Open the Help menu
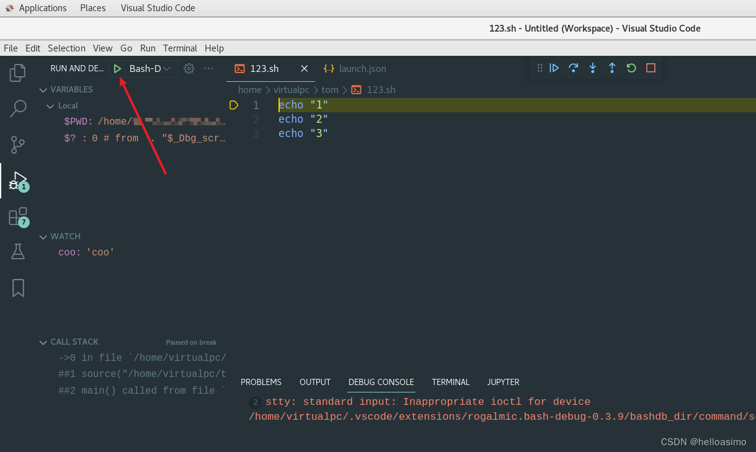The width and height of the screenshot is (756, 452). coord(214,48)
